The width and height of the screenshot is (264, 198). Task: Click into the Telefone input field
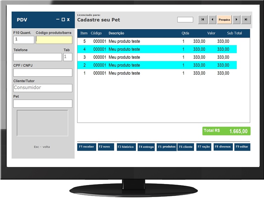37,57
